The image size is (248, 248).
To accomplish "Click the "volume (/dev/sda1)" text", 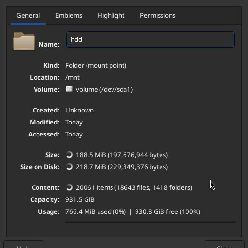I will (x=104, y=89).
